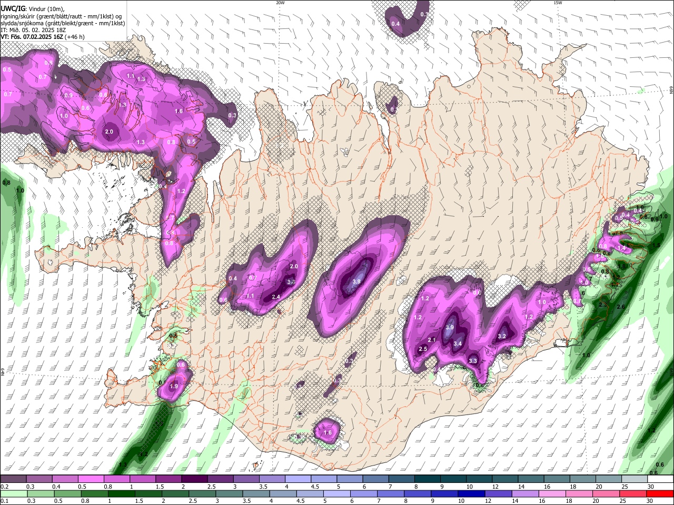Screen dimensions: 674x505
Task: Click the IT: Mið. 05. 02. 2025 18Z line
Action: click(x=33, y=30)
